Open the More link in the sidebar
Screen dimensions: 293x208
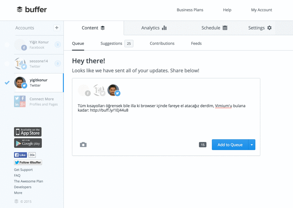pyautogui.click(x=18, y=193)
